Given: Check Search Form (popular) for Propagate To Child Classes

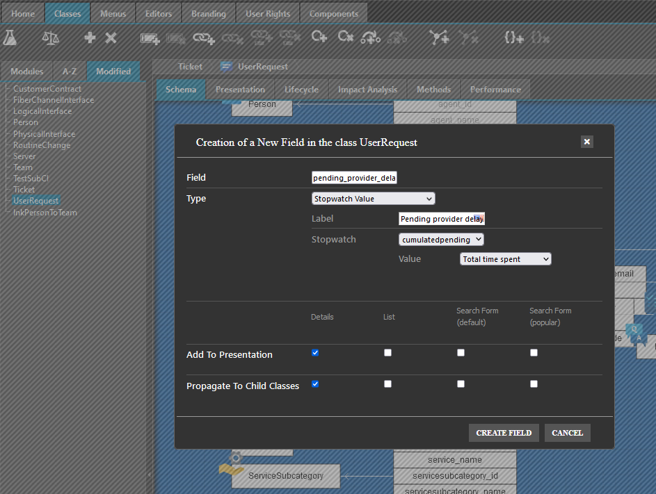Looking at the screenshot, I should (x=534, y=384).
